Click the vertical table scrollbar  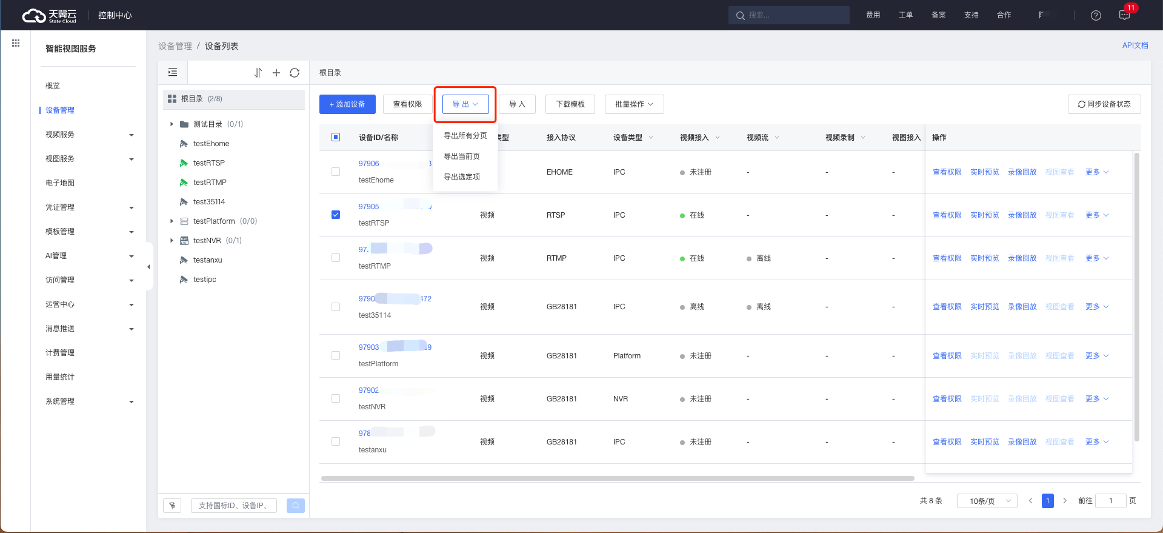[x=1137, y=297]
